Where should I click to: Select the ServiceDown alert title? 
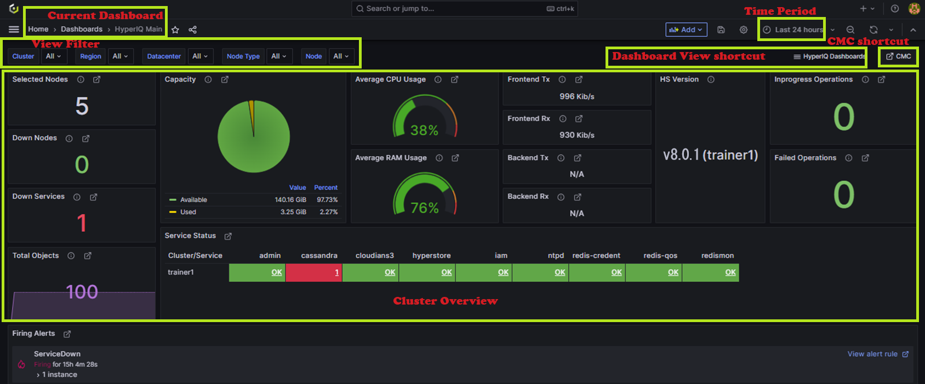(57, 354)
